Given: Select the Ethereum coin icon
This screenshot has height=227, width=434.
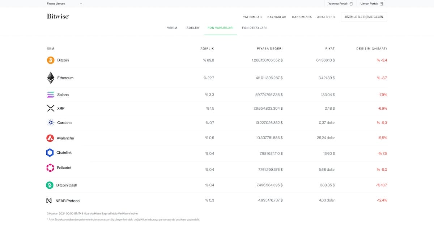Looking at the screenshot, I should 50,78.
